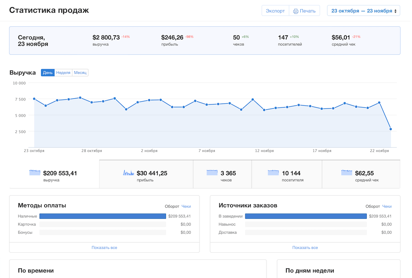The height and width of the screenshot is (278, 412).
Task: Click the revenue sparkline icon beside $209 553,41
Action: (35, 173)
